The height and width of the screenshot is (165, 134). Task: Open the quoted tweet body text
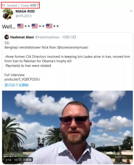(67, 61)
